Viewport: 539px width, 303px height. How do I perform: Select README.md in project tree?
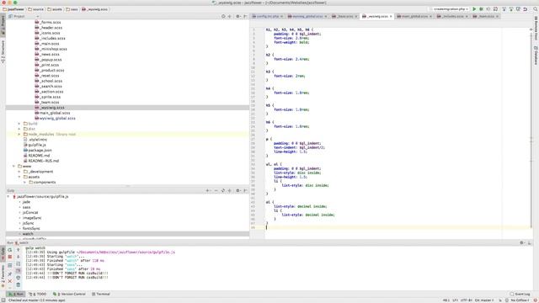pos(36,156)
